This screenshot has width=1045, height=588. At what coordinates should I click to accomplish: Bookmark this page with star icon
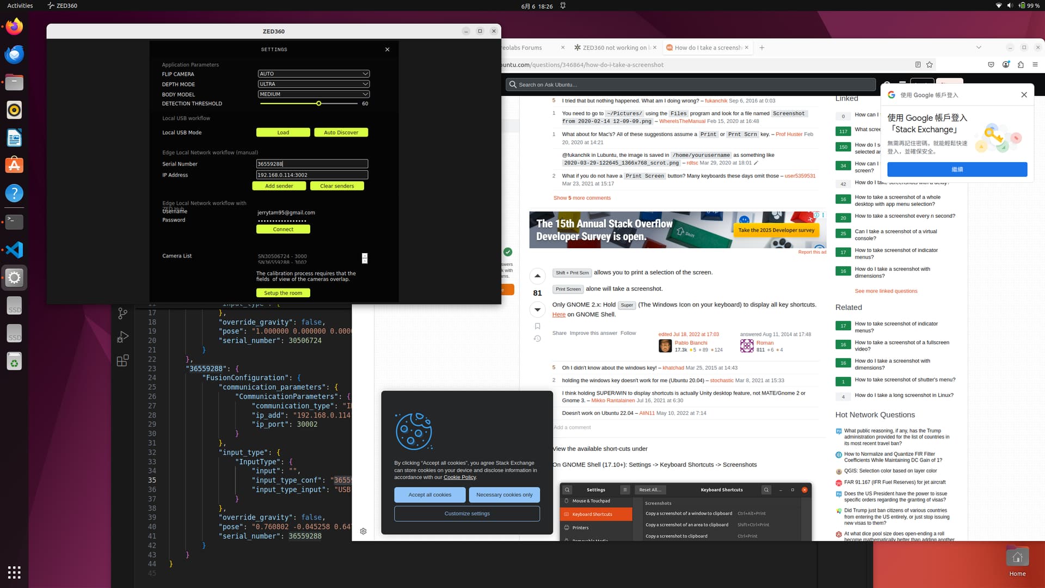pos(930,65)
